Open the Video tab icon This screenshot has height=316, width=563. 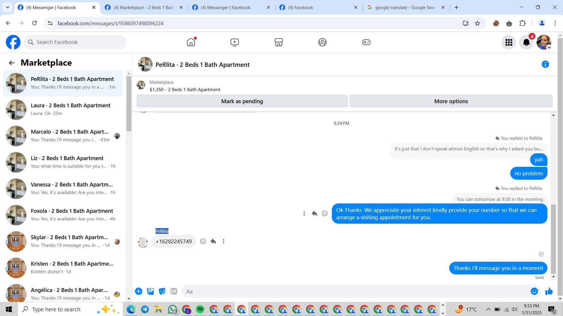(235, 42)
